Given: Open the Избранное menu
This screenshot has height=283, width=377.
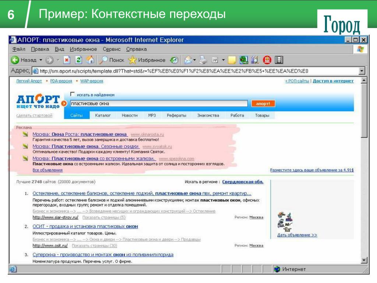Looking at the screenshot, I should click(x=83, y=49).
